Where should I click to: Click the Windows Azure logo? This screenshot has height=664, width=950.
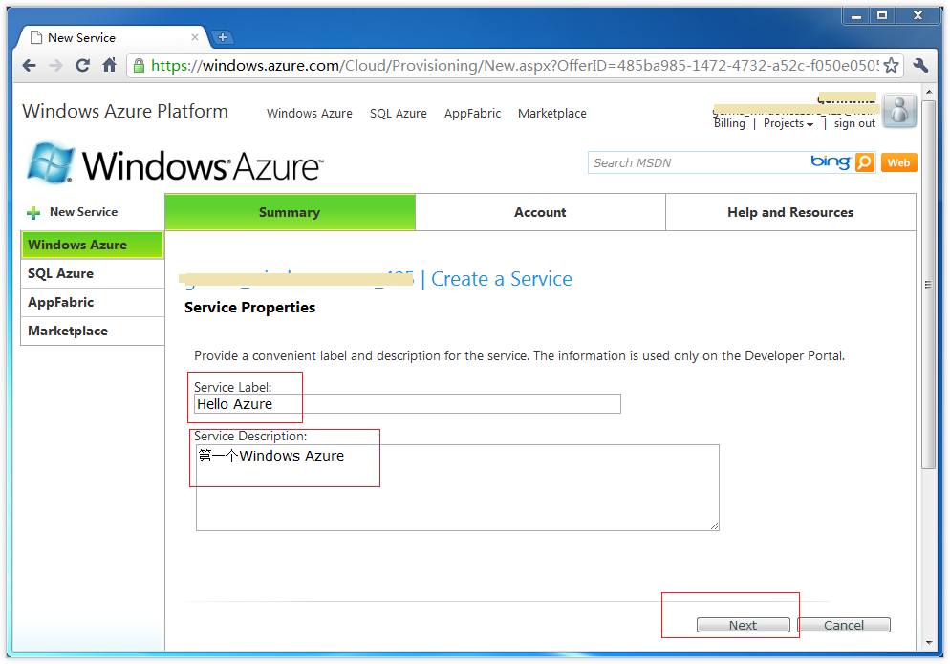[x=175, y=164]
